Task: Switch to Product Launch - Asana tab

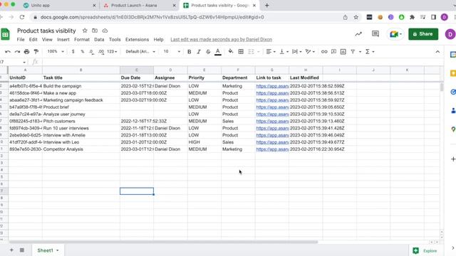Action: click(140, 6)
